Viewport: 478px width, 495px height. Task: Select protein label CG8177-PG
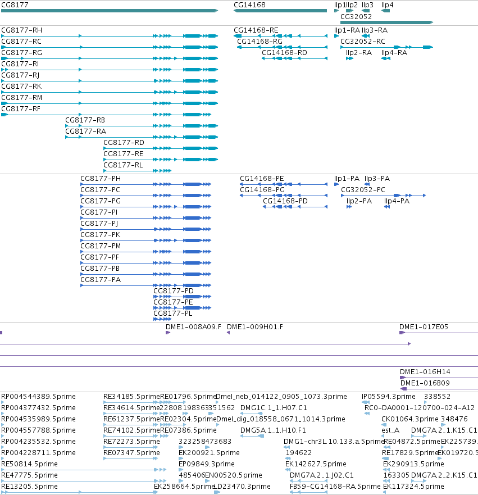(x=101, y=201)
